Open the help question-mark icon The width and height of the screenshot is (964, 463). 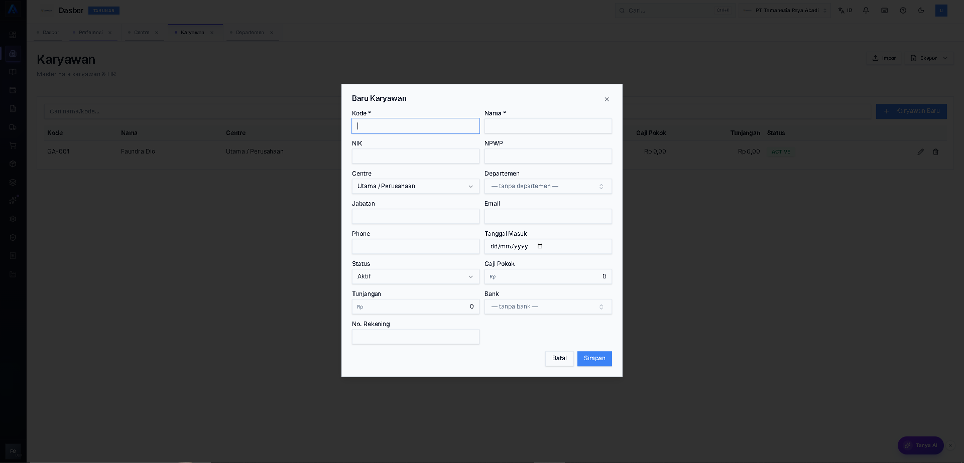click(x=903, y=11)
